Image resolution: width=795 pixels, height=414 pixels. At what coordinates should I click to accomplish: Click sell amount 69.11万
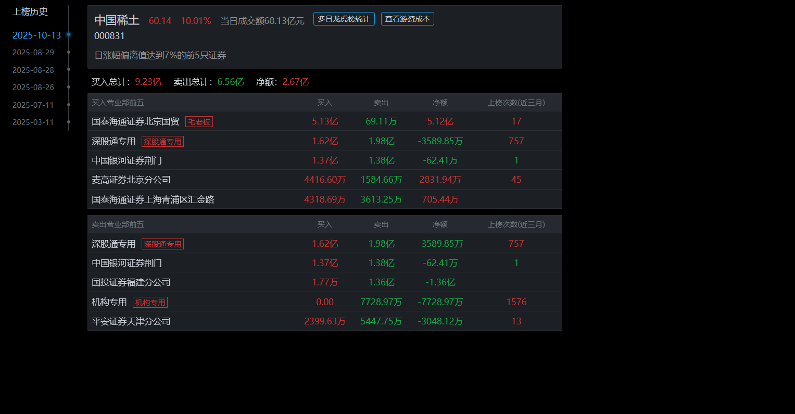point(381,121)
